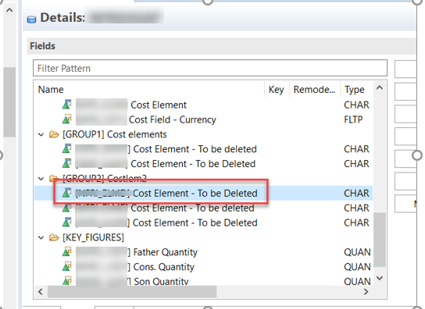
Task: Click the Key column header
Action: tap(277, 90)
